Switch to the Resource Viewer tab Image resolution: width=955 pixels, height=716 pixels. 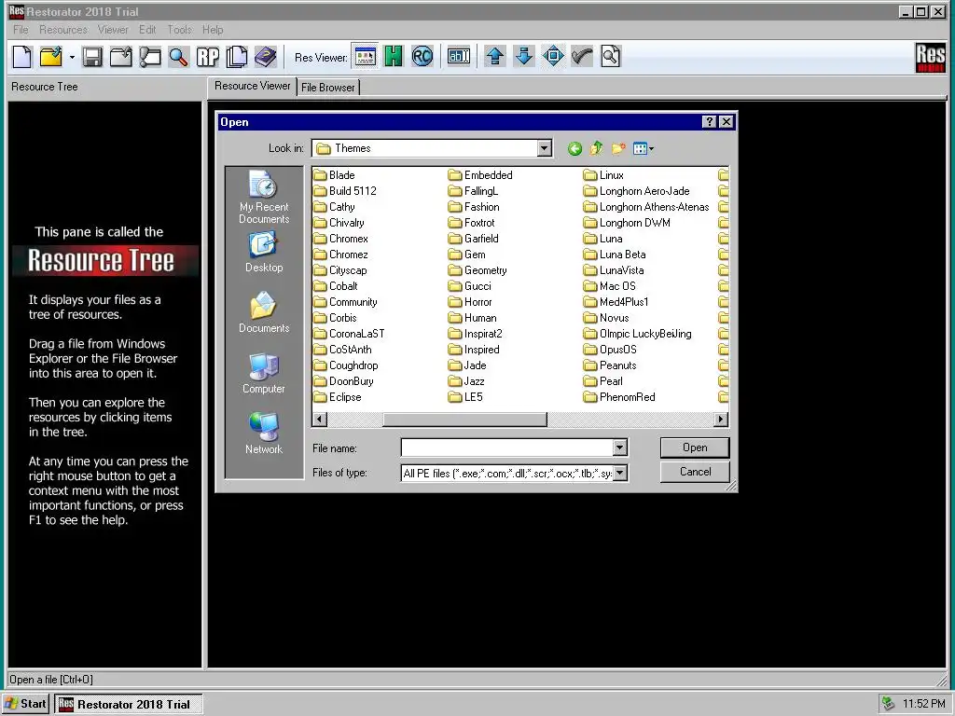(x=252, y=86)
